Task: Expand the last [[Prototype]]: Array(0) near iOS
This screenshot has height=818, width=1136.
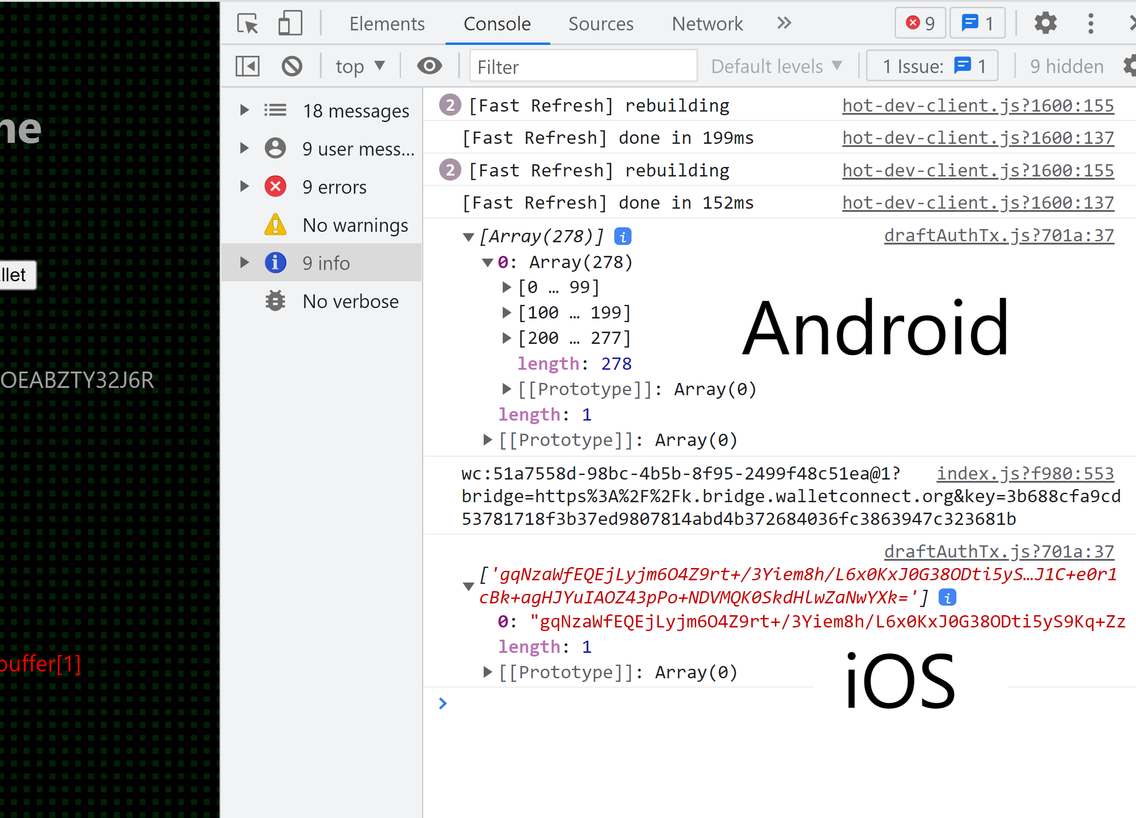Action: click(487, 672)
